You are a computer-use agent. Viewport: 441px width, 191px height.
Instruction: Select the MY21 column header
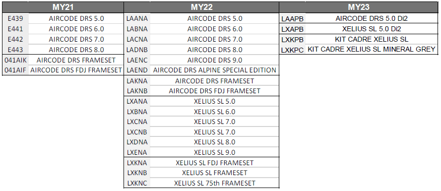coord(63,7)
